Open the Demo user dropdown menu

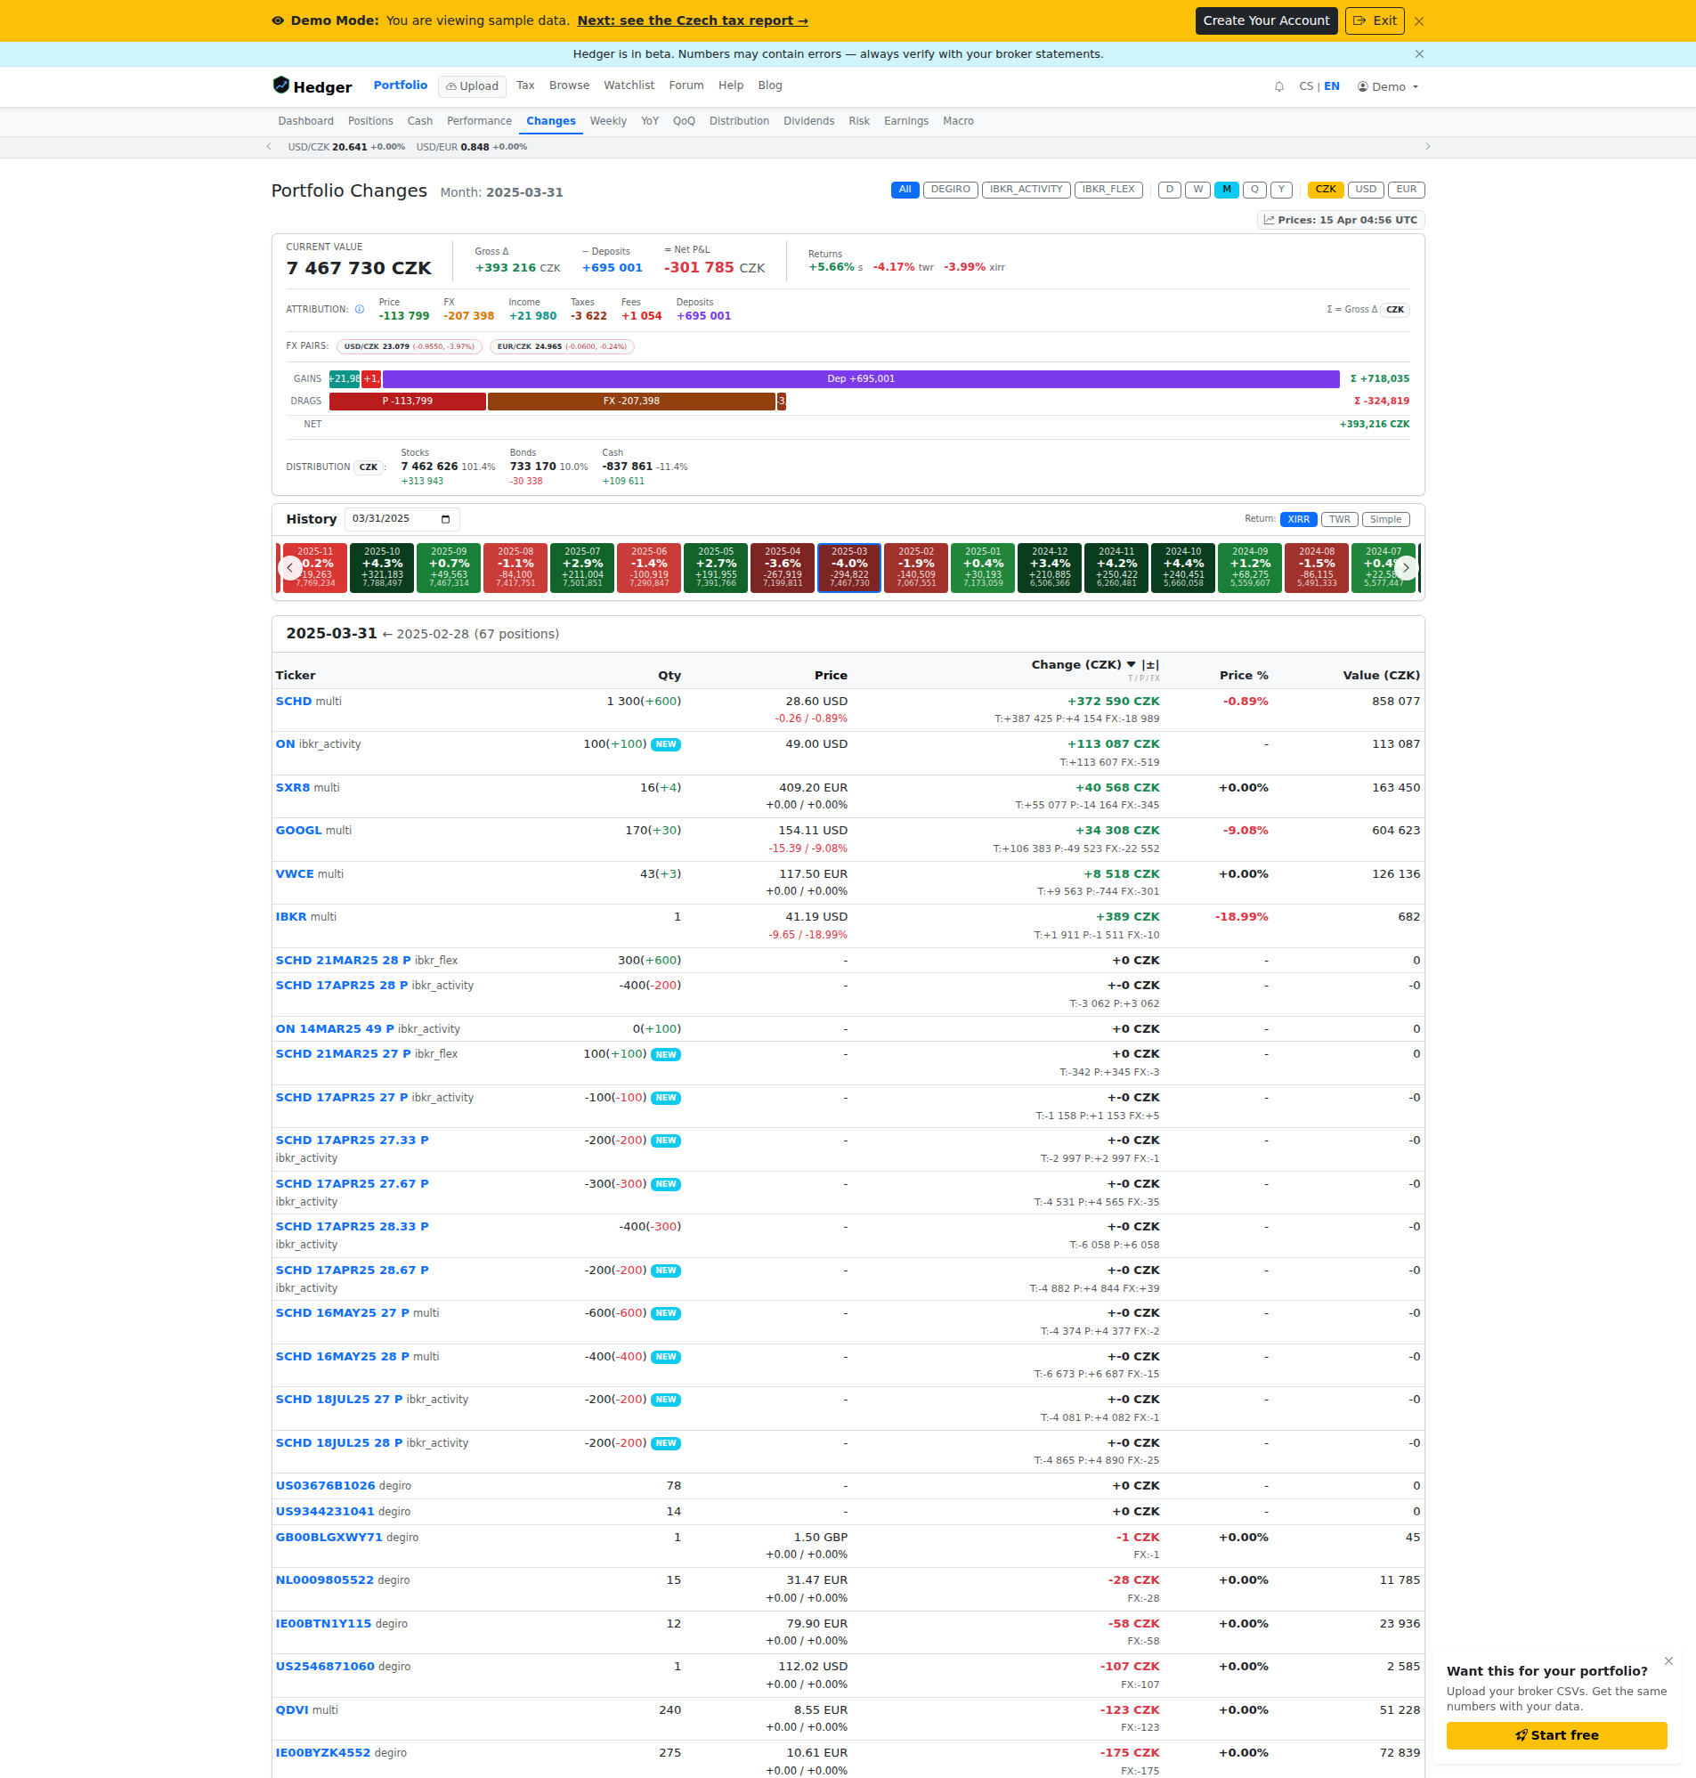click(1388, 86)
